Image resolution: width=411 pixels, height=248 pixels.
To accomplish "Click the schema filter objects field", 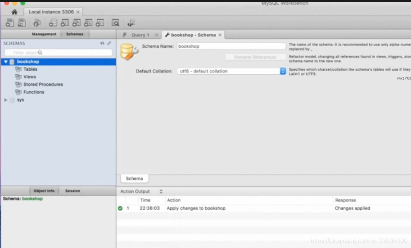I will pos(58,53).
